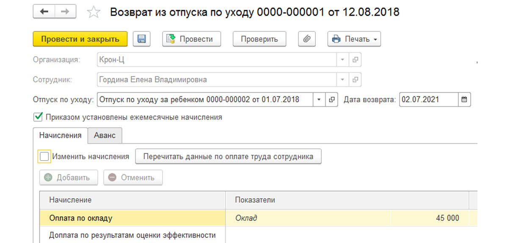Image resolution: width=508 pixels, height=243 pixels.
Task: Expand the Организация dropdown list
Action: pyautogui.click(x=342, y=60)
